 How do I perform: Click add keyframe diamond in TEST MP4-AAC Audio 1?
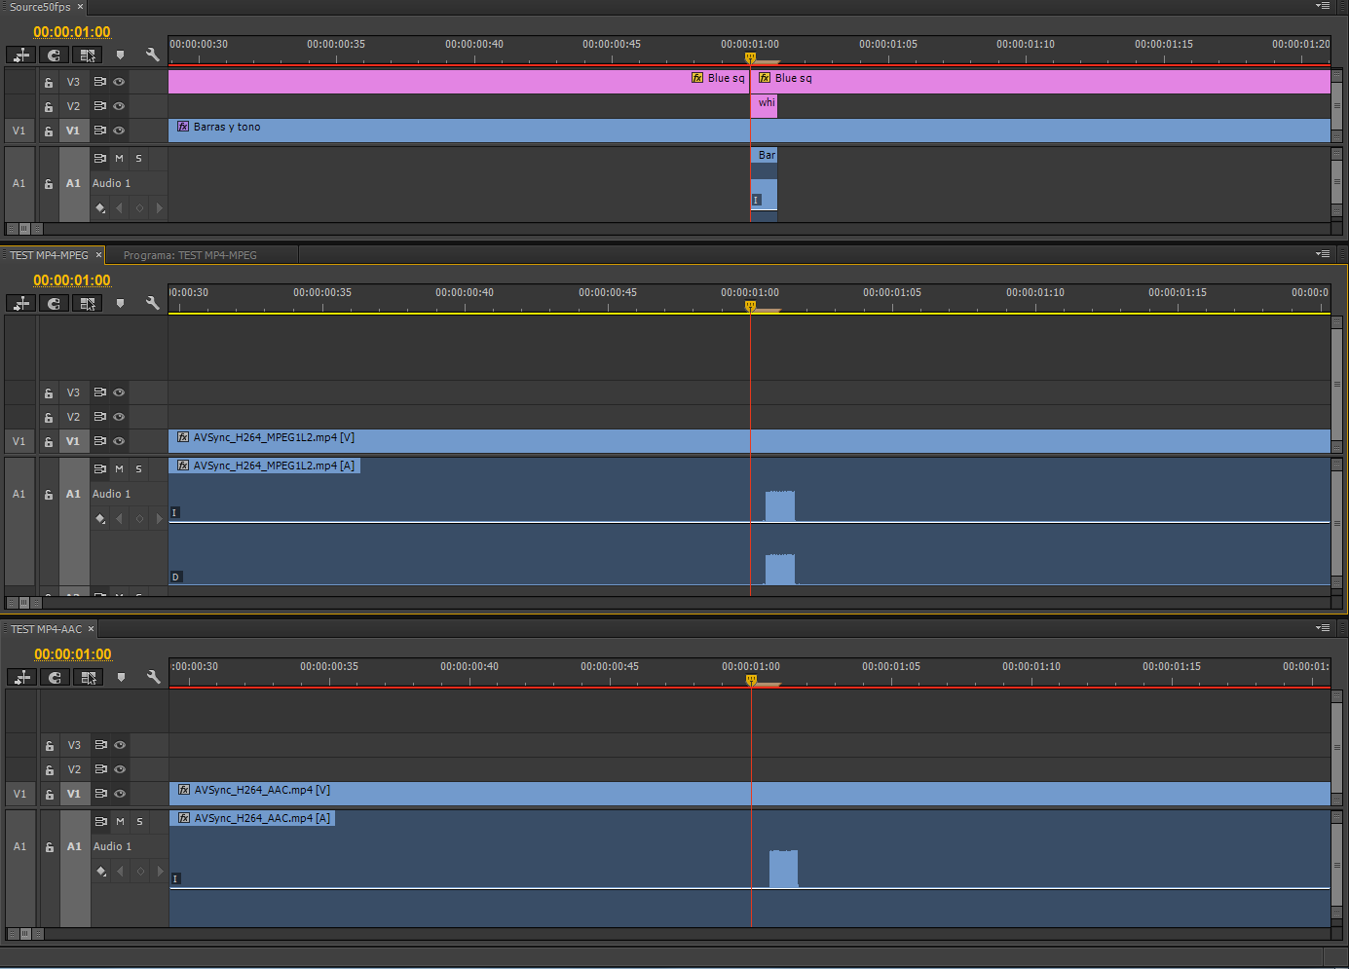coord(140,872)
